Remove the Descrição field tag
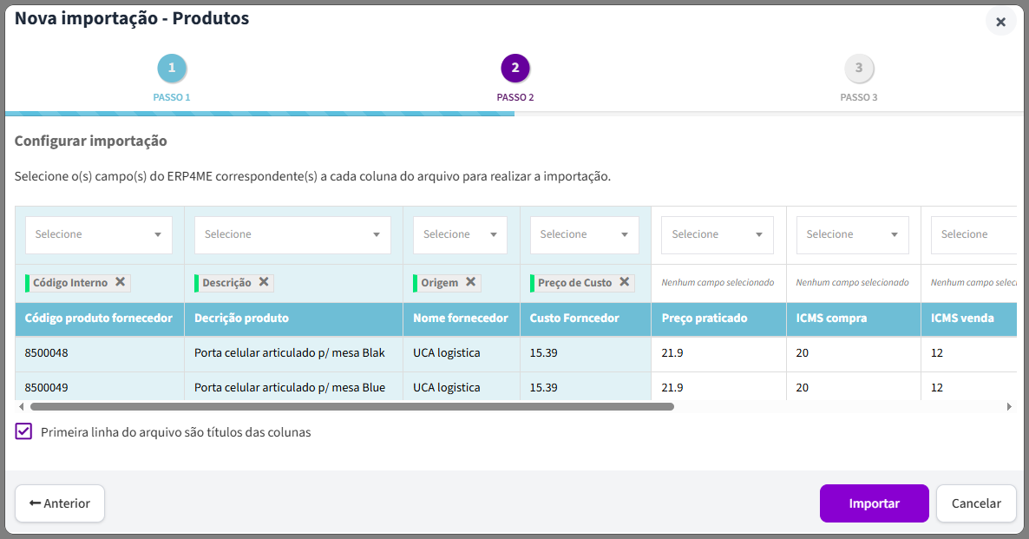 coord(264,281)
